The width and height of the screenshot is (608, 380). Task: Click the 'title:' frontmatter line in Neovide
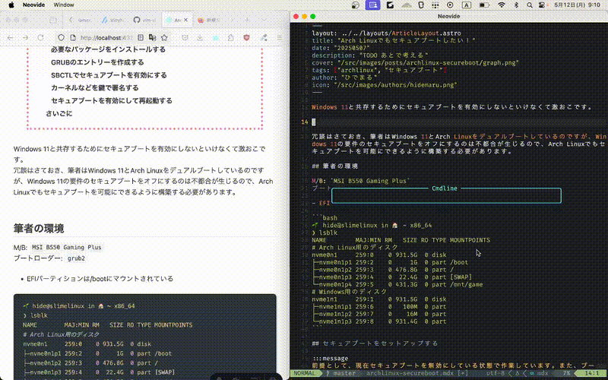394,40
